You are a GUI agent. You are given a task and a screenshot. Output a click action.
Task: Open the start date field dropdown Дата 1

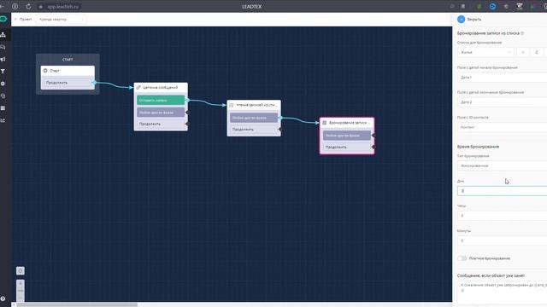502,78
